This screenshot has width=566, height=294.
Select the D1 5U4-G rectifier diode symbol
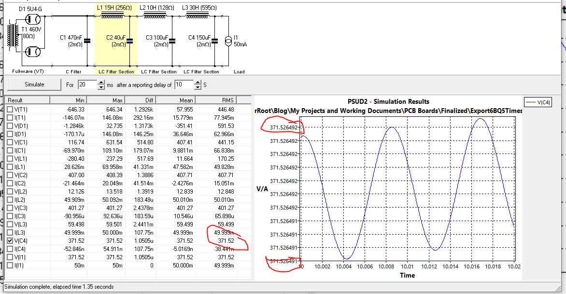33,19
